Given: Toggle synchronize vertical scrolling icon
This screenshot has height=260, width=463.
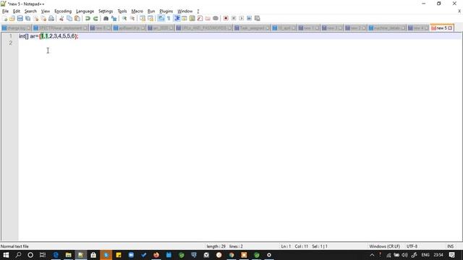Looking at the screenshot, I should [x=143, y=19].
